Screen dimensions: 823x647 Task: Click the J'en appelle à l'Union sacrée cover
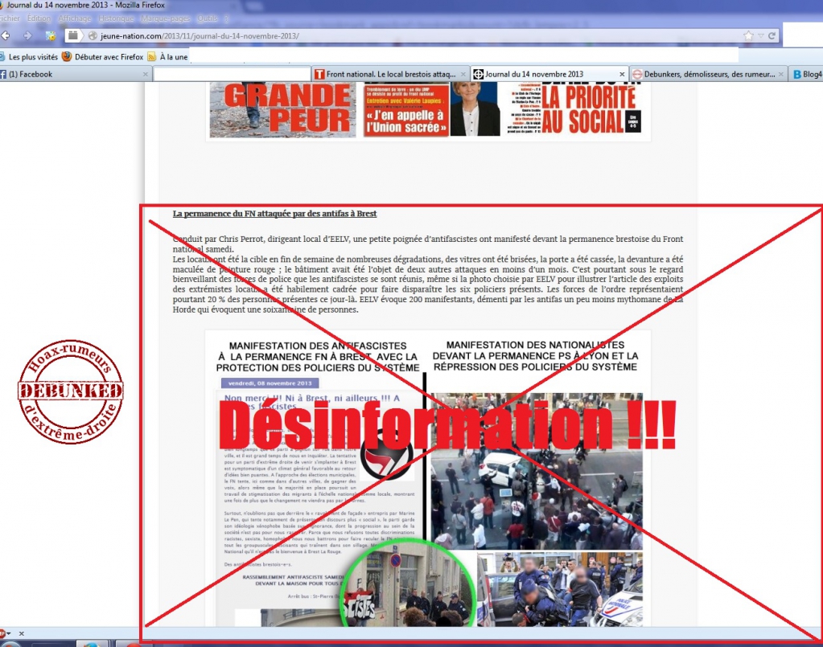coord(431,109)
